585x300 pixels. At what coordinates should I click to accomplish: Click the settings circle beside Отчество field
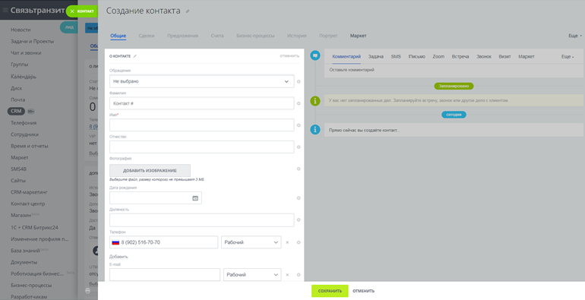tap(299, 147)
